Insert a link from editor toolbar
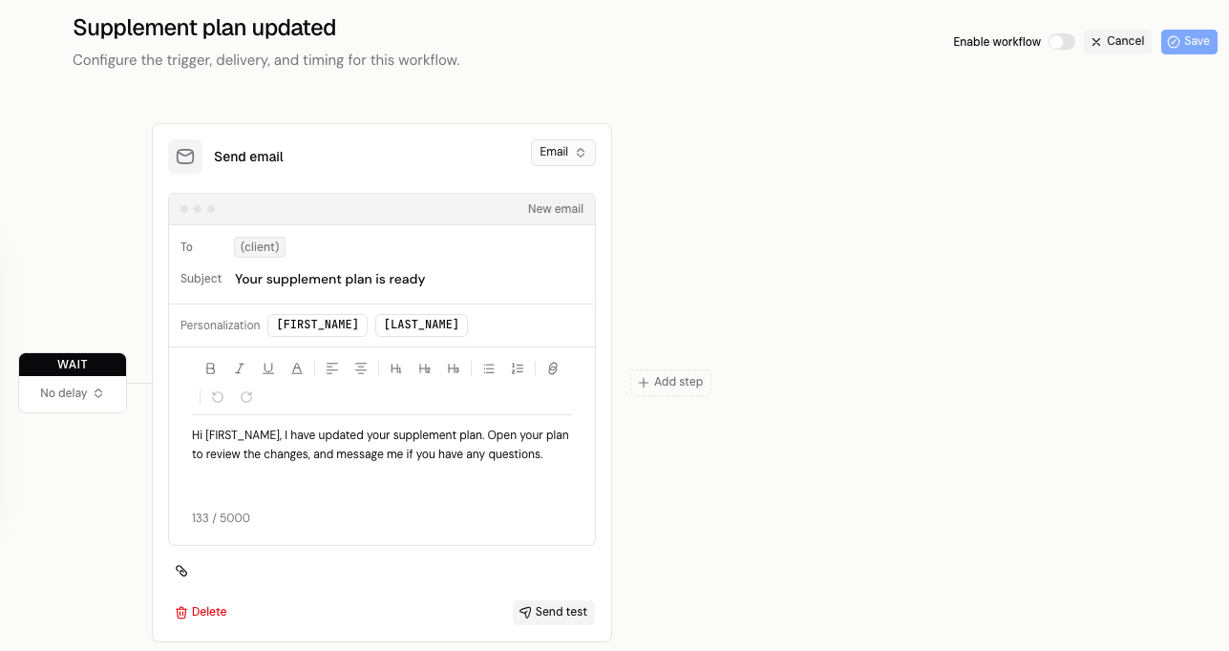Viewport: 1229px width, 651px height. (553, 368)
